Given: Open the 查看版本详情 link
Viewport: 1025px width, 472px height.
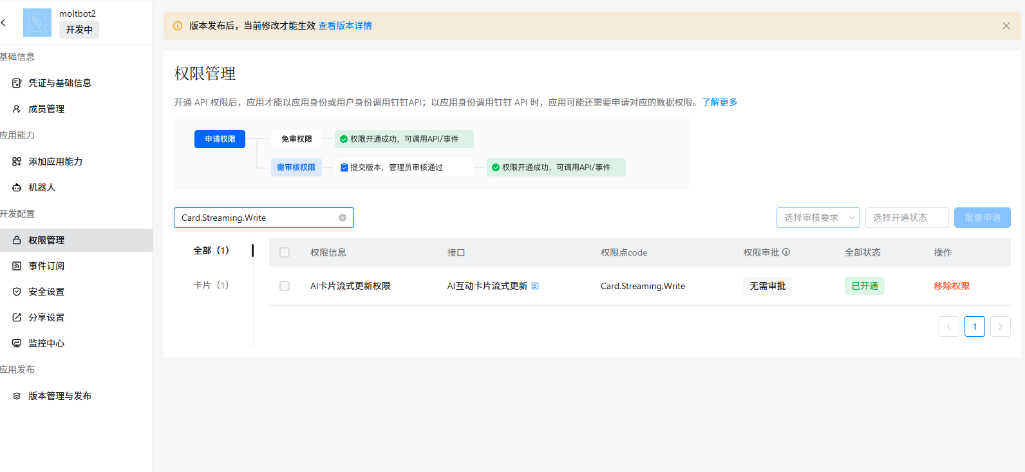Looking at the screenshot, I should pos(345,26).
